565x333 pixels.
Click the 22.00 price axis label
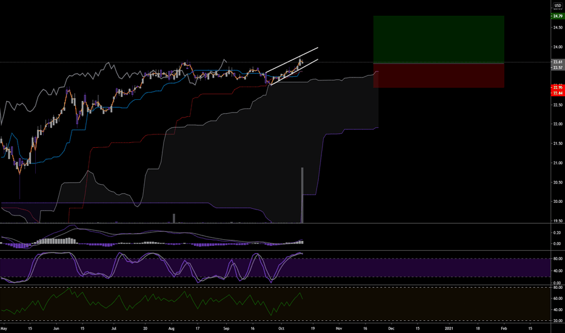(x=558, y=124)
